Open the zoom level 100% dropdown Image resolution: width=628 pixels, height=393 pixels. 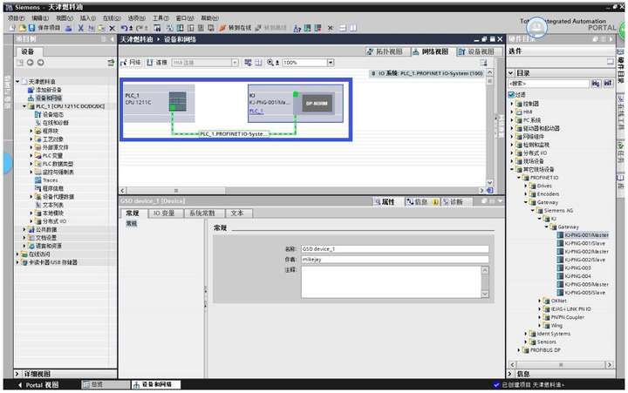pos(331,63)
